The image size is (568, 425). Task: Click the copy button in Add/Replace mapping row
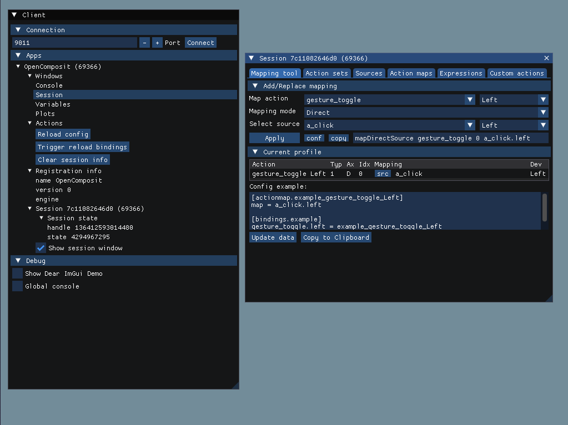tap(338, 138)
